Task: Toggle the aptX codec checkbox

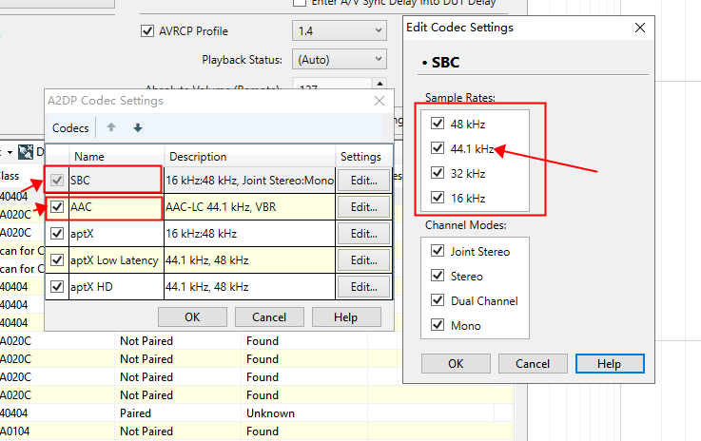Action: [57, 233]
